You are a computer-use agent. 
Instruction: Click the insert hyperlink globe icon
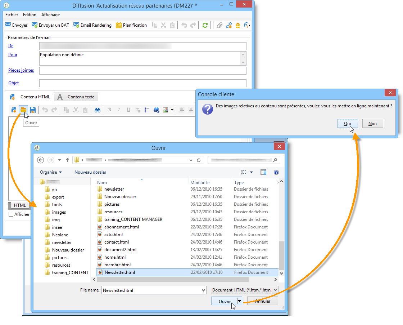(156, 110)
